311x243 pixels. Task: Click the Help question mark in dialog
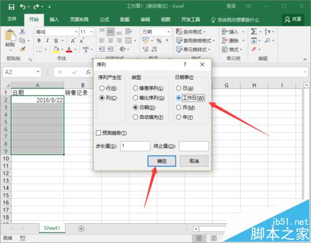[x=185, y=65]
